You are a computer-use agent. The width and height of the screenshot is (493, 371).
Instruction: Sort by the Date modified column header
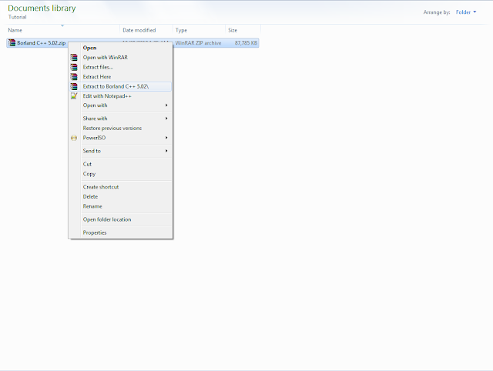tap(146, 30)
